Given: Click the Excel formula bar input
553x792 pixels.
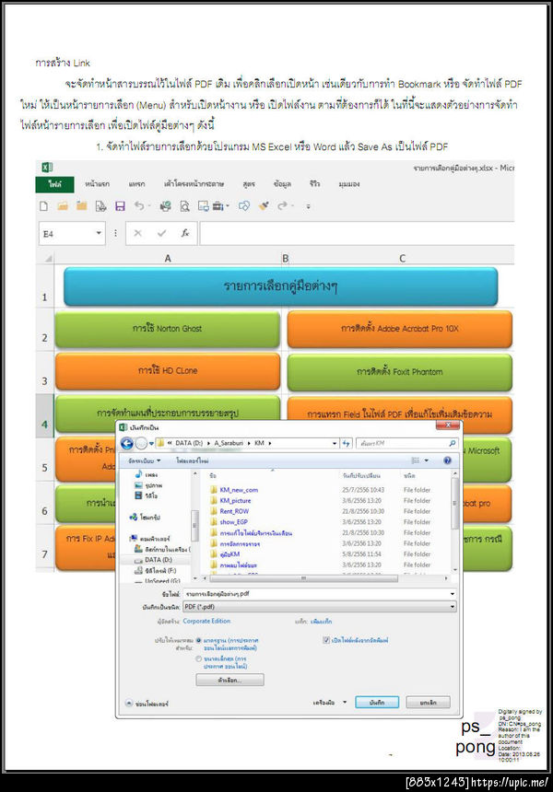Looking at the screenshot, I should 357,233.
